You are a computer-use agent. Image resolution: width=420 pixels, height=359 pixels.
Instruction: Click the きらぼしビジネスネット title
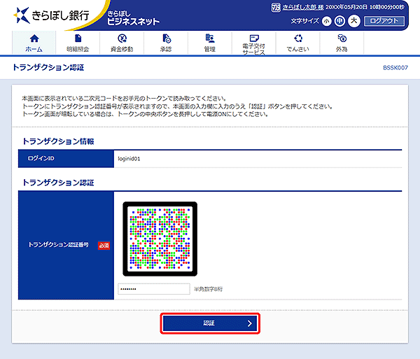(133, 18)
